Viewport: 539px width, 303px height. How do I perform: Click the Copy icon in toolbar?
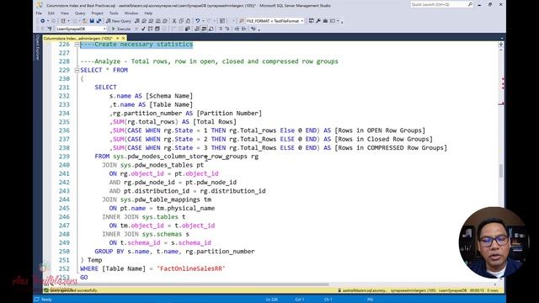point(181,21)
